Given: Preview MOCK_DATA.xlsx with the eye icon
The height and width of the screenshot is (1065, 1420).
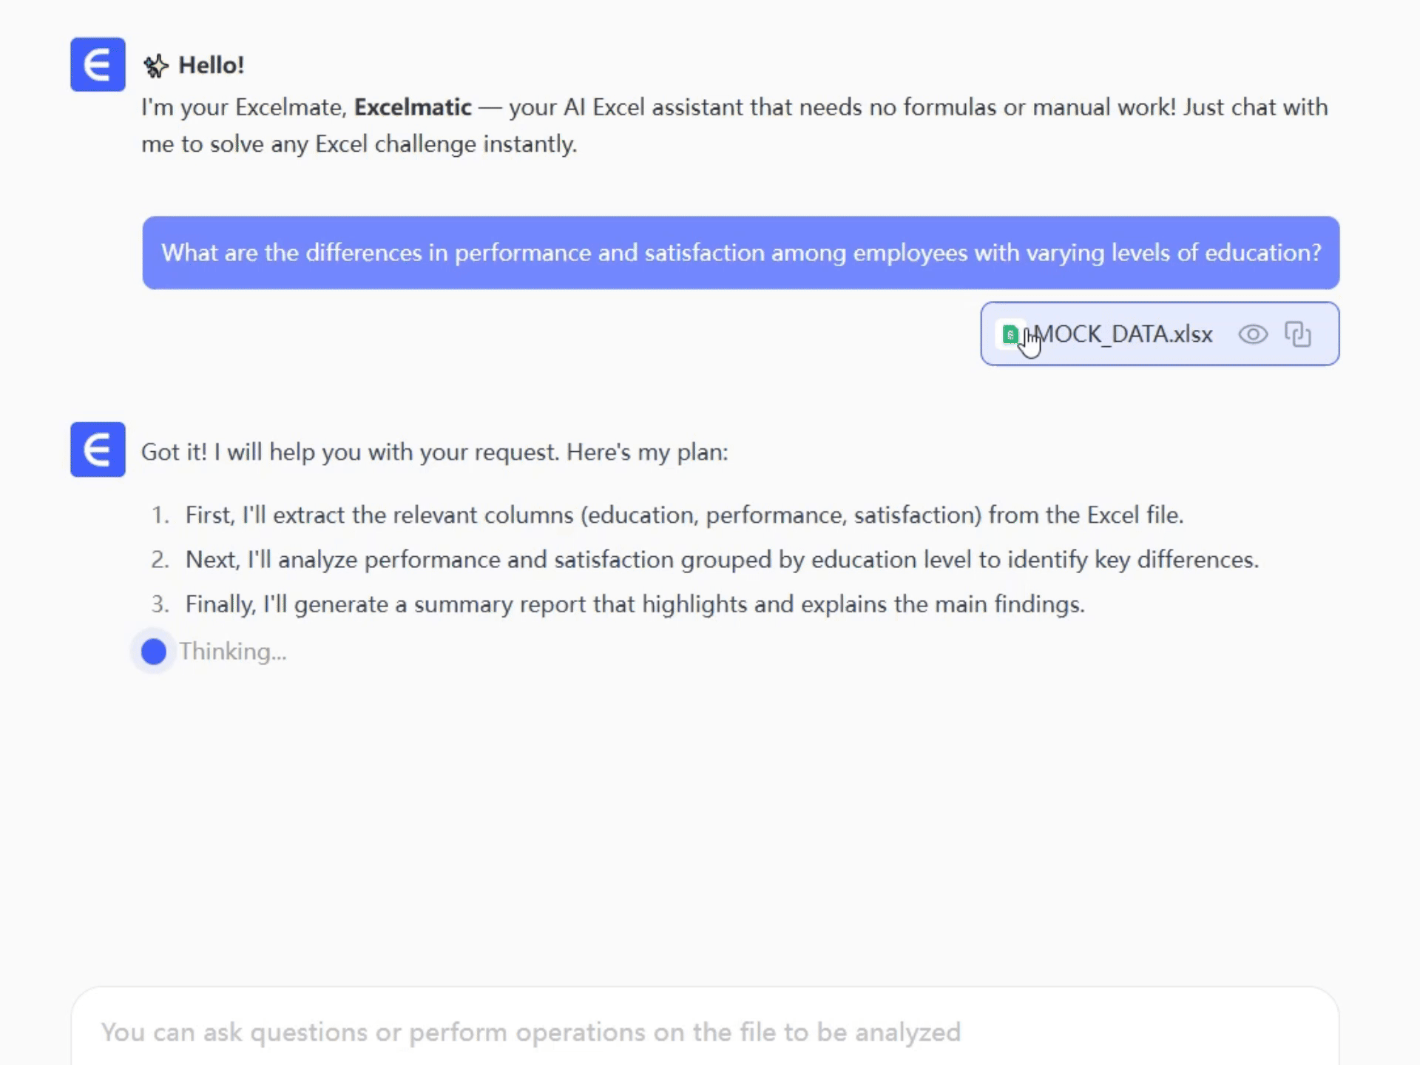Looking at the screenshot, I should coord(1253,334).
